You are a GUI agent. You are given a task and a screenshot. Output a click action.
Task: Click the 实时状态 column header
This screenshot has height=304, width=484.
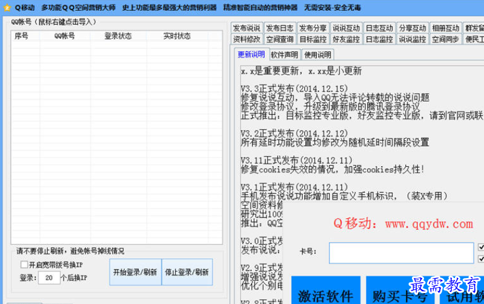click(x=177, y=36)
